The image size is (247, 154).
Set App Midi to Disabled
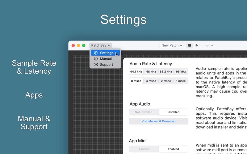click(144, 149)
